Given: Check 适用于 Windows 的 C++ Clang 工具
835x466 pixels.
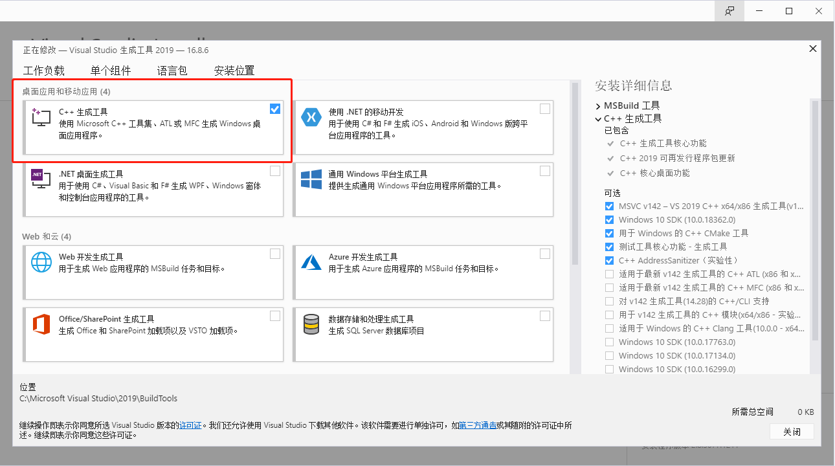Looking at the screenshot, I should [609, 328].
